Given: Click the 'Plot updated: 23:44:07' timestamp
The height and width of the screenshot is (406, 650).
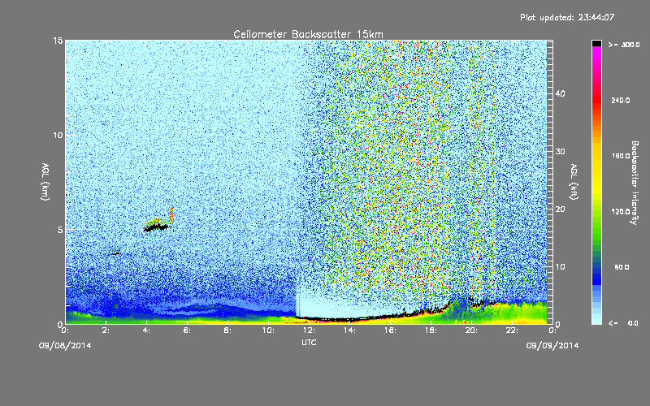Looking at the screenshot, I should 567,17.
